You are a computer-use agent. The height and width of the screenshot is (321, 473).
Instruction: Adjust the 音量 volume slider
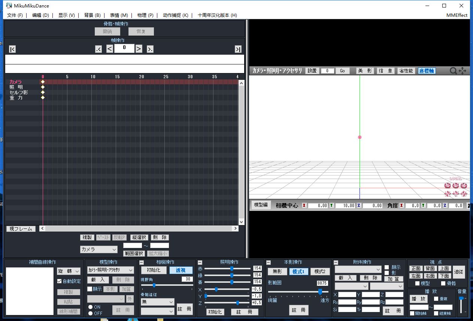(x=461, y=305)
